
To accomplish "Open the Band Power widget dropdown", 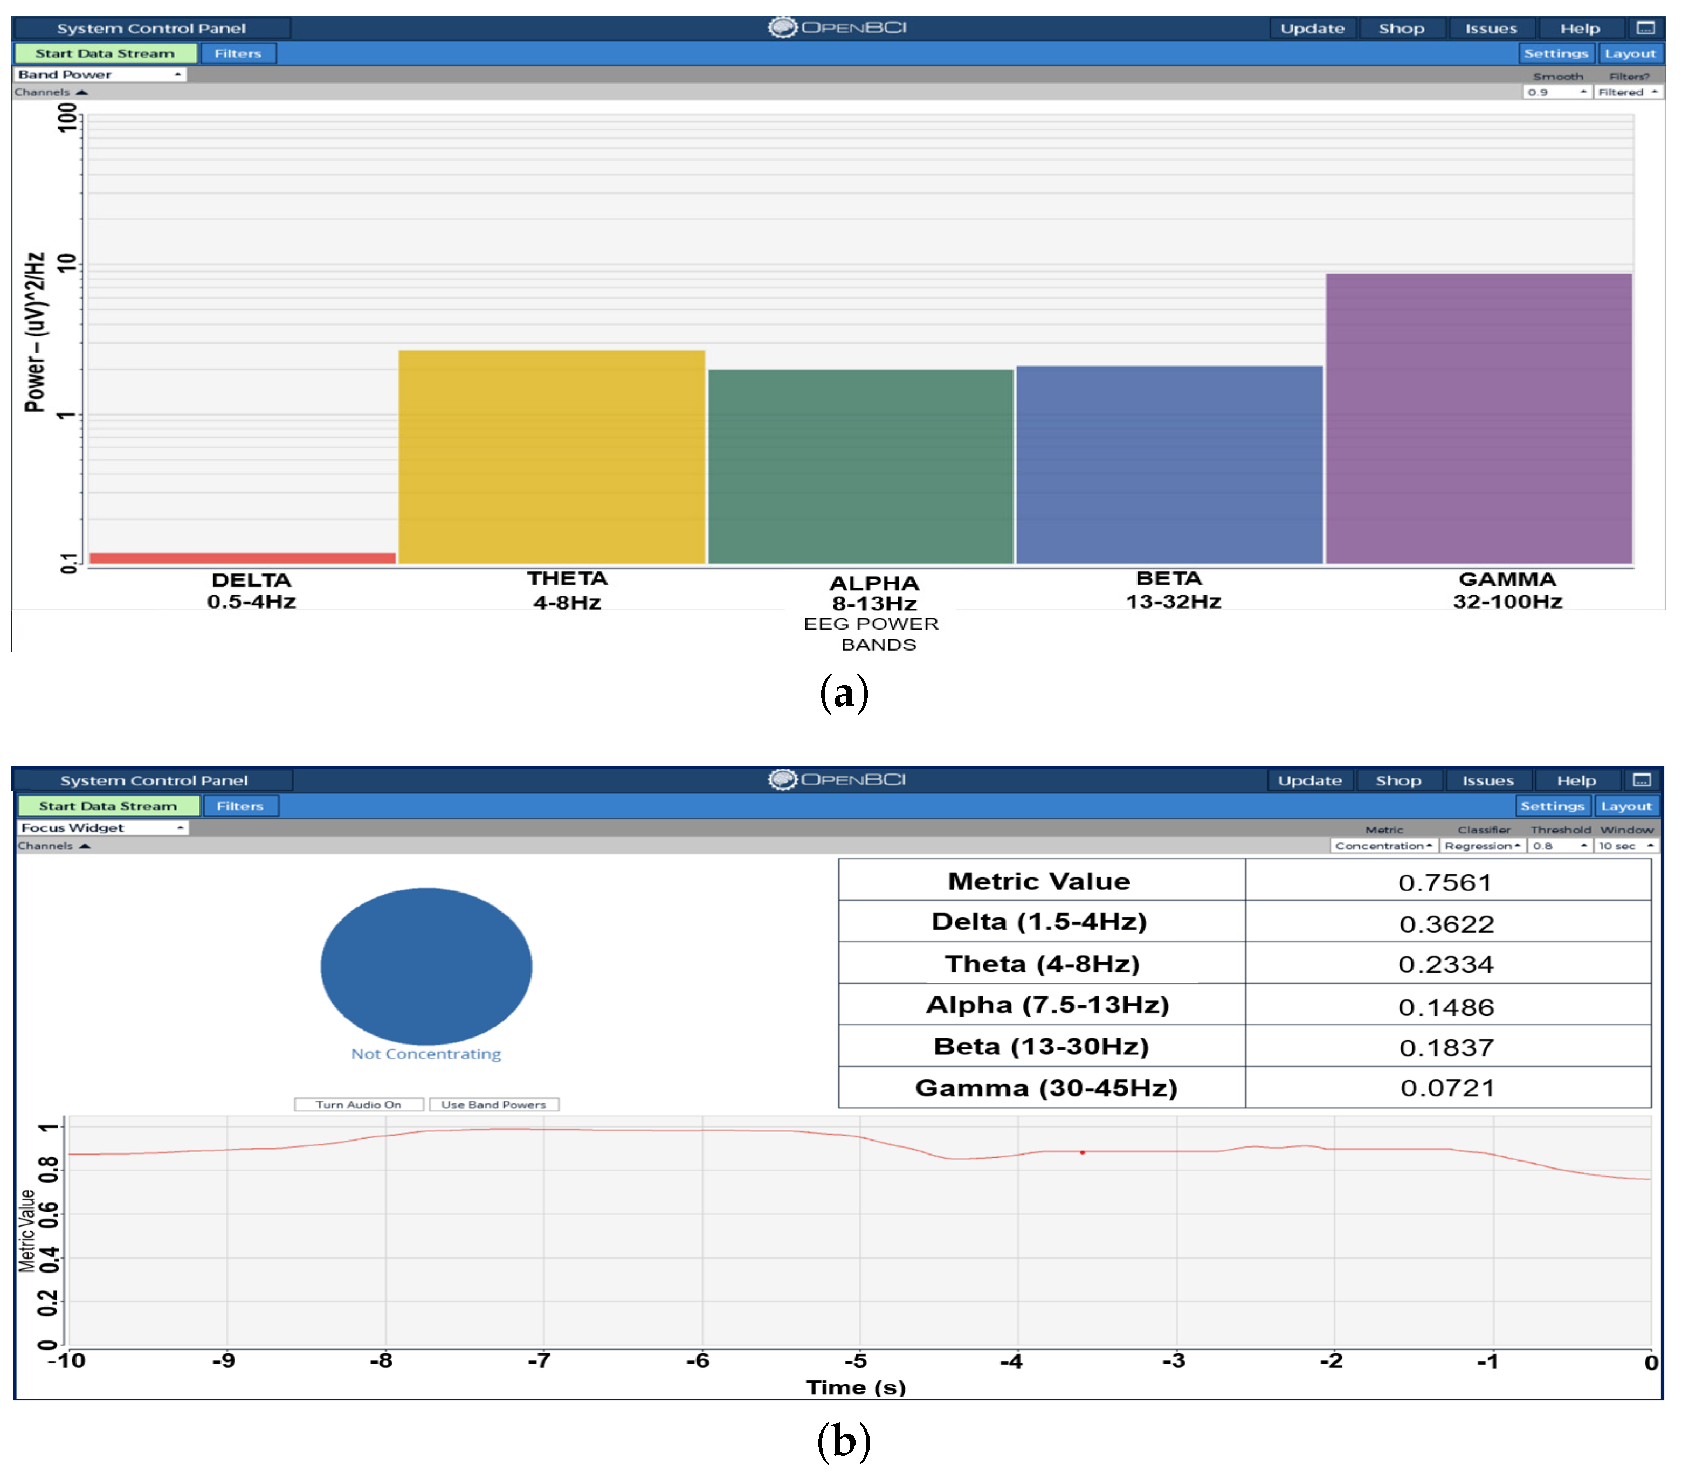I will [100, 74].
